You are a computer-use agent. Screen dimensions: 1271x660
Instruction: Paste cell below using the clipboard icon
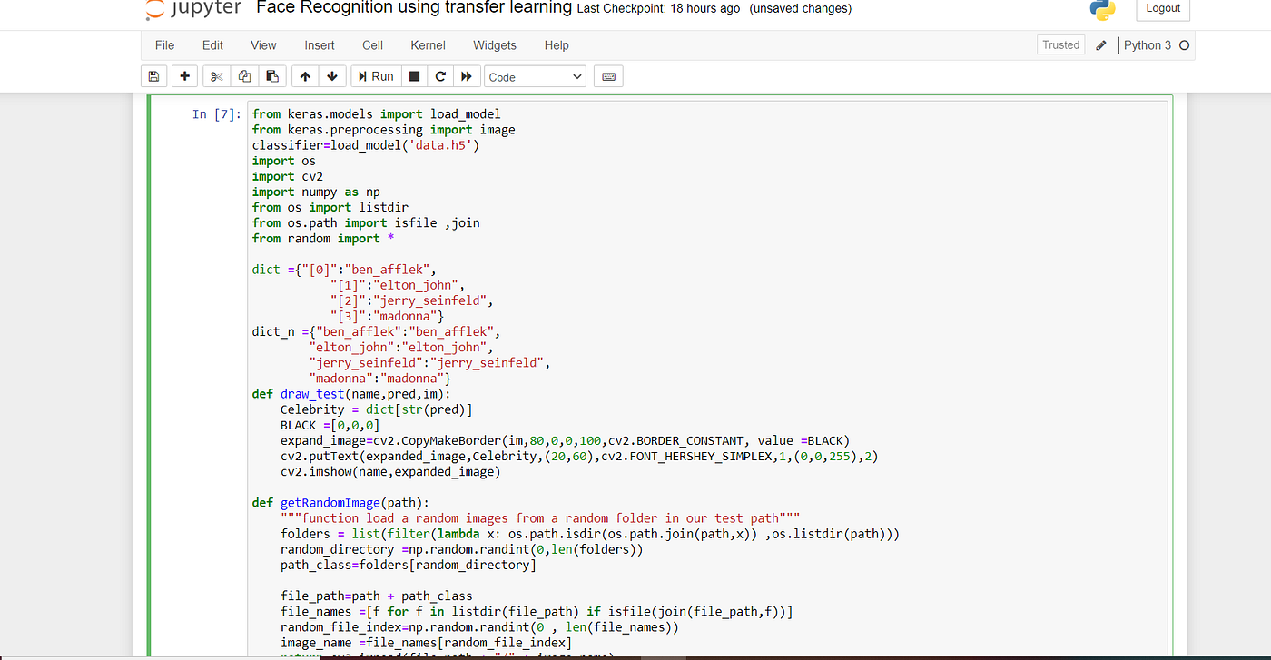(272, 77)
